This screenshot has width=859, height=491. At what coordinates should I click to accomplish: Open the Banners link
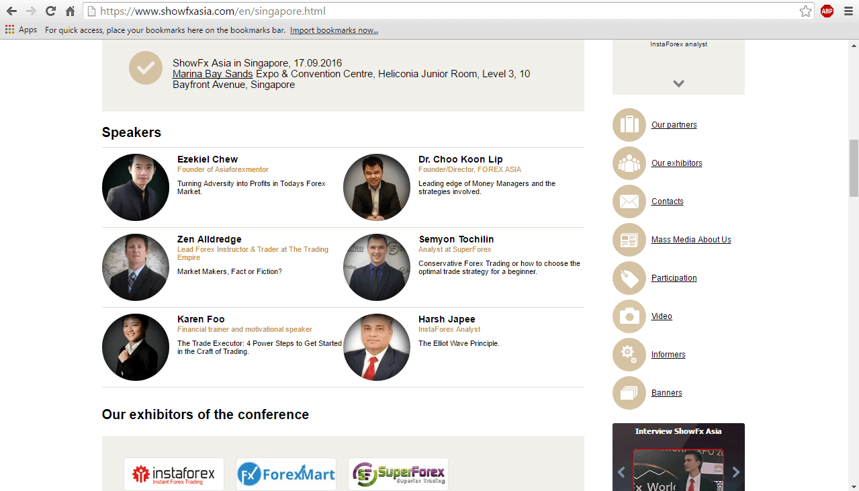[667, 393]
